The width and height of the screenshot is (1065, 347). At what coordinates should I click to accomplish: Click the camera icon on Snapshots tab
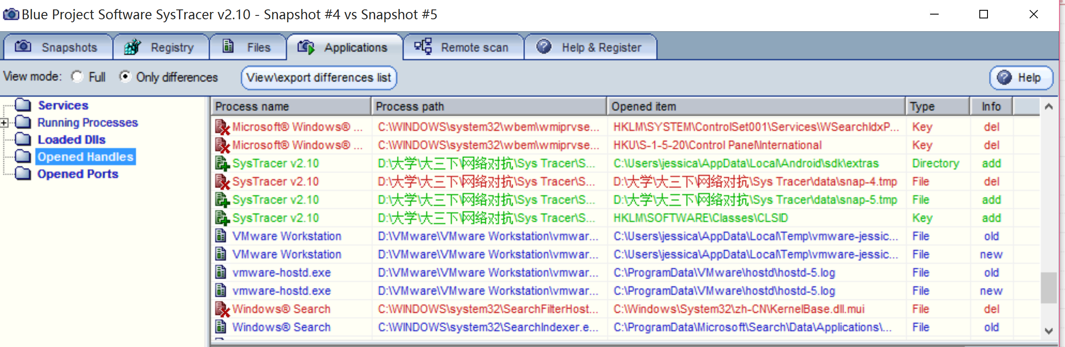pyautogui.click(x=23, y=46)
